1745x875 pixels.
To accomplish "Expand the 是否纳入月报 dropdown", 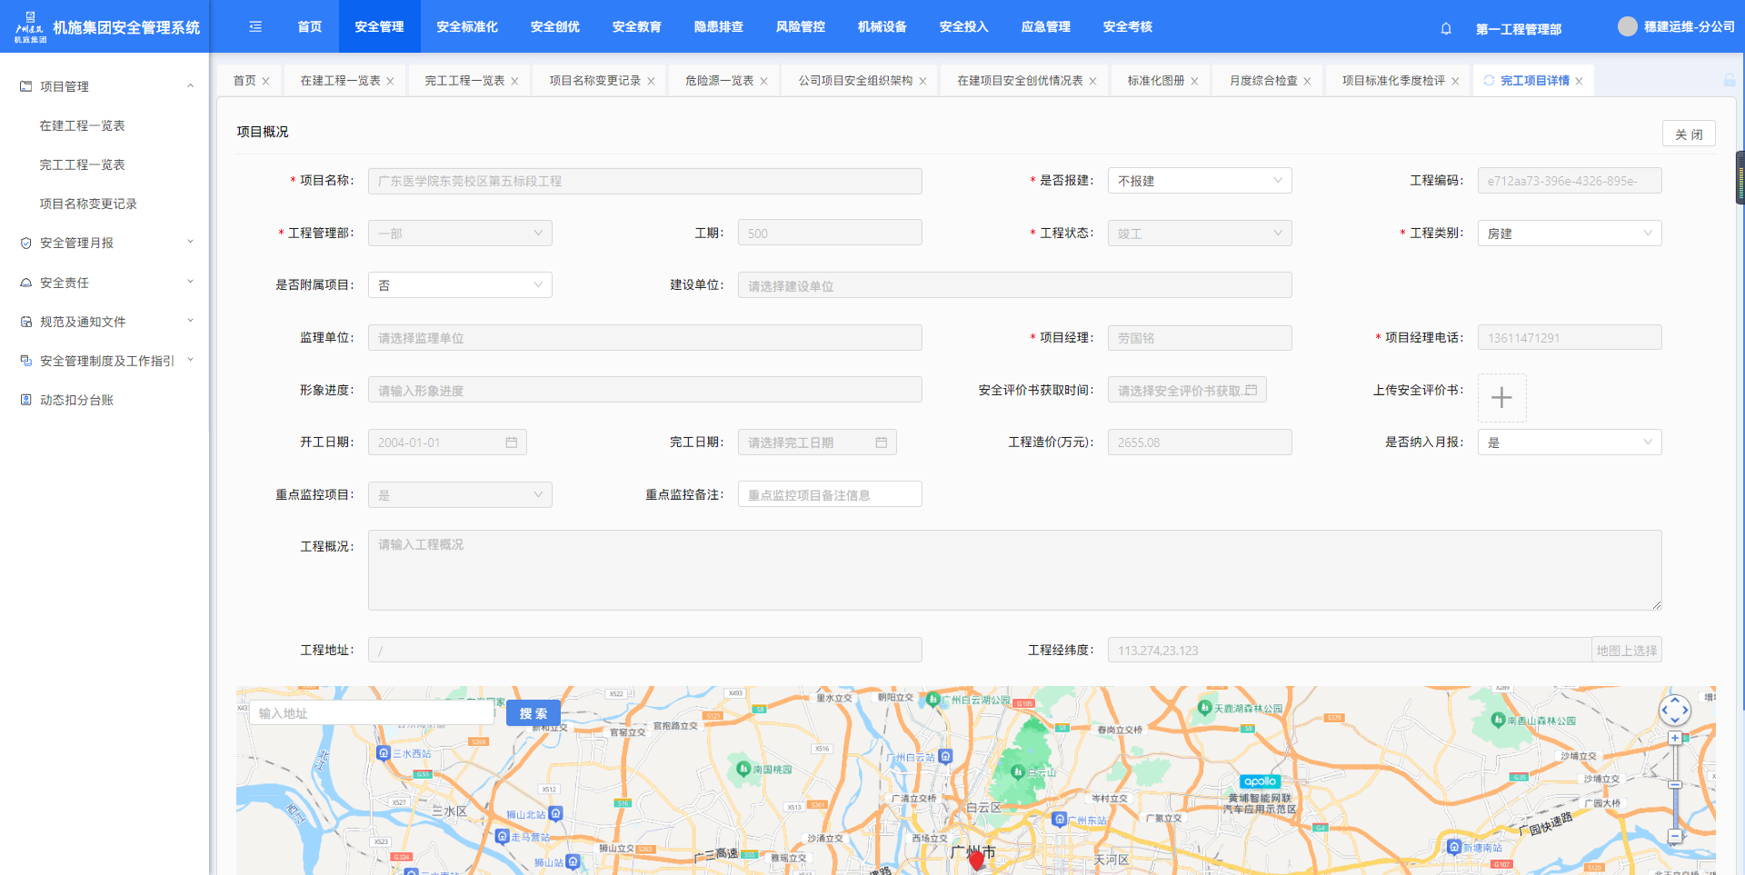I will pos(1569,442).
